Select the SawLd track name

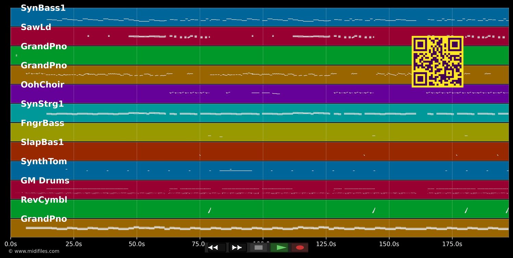pos(36,27)
